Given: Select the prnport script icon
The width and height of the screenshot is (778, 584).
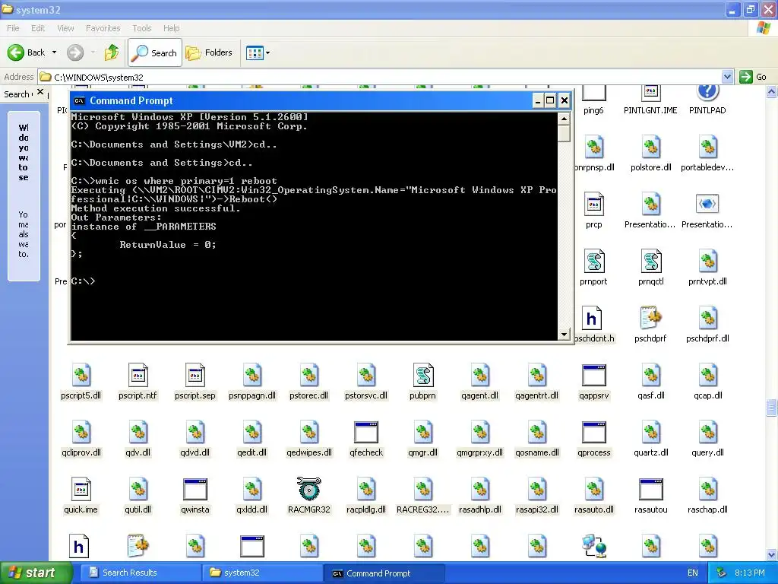Looking at the screenshot, I should tap(594, 262).
